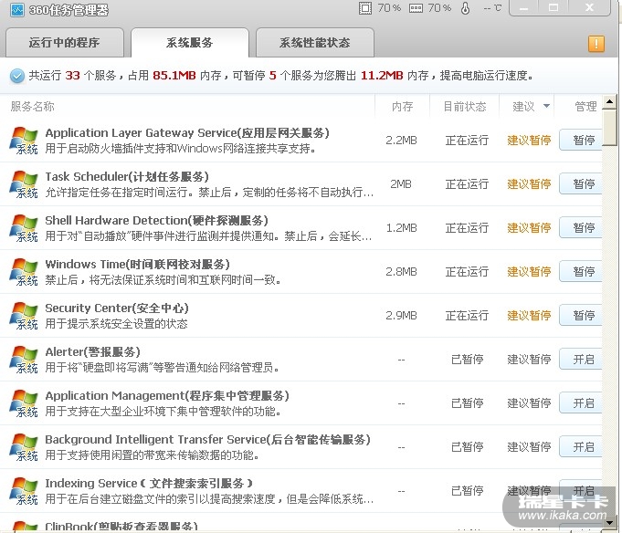Pause the Shell Hardware Detection service
Image resolution: width=622 pixels, height=533 pixels.
pyautogui.click(x=581, y=227)
